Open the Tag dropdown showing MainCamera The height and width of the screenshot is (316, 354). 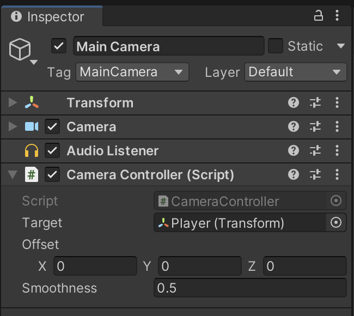pyautogui.click(x=132, y=72)
